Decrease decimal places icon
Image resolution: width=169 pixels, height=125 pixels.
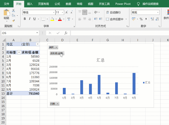click(157, 19)
